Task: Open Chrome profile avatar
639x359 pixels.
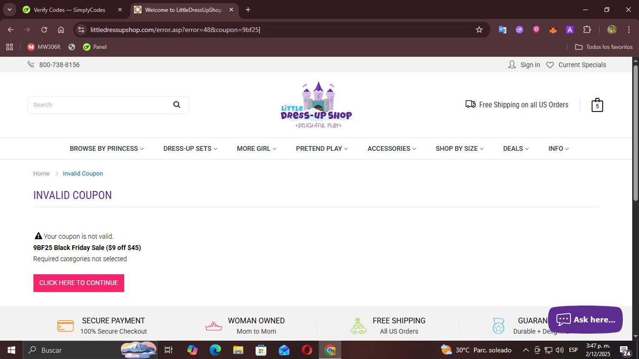Action: point(612,30)
